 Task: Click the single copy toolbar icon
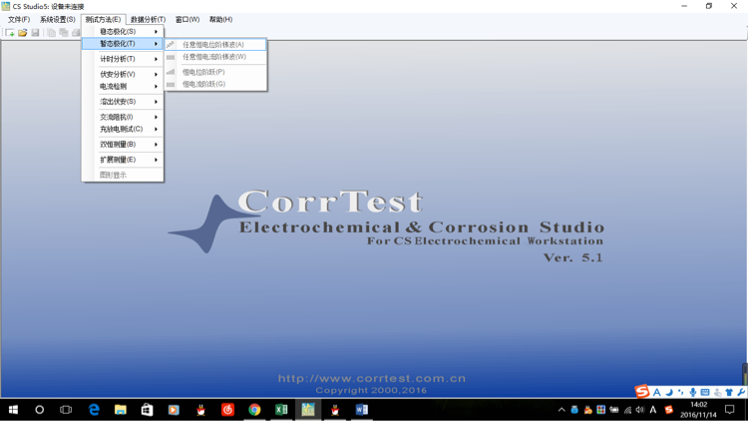pos(51,33)
